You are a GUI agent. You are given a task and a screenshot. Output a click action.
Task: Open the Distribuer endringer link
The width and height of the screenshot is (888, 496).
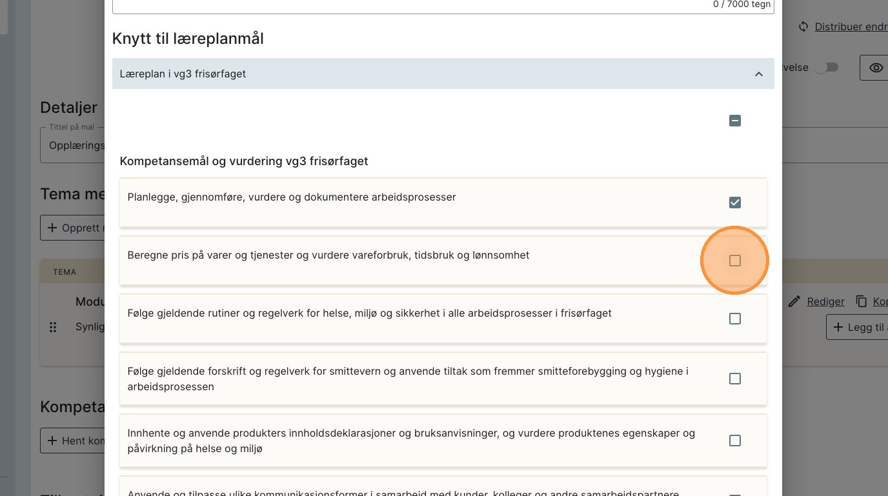(851, 26)
